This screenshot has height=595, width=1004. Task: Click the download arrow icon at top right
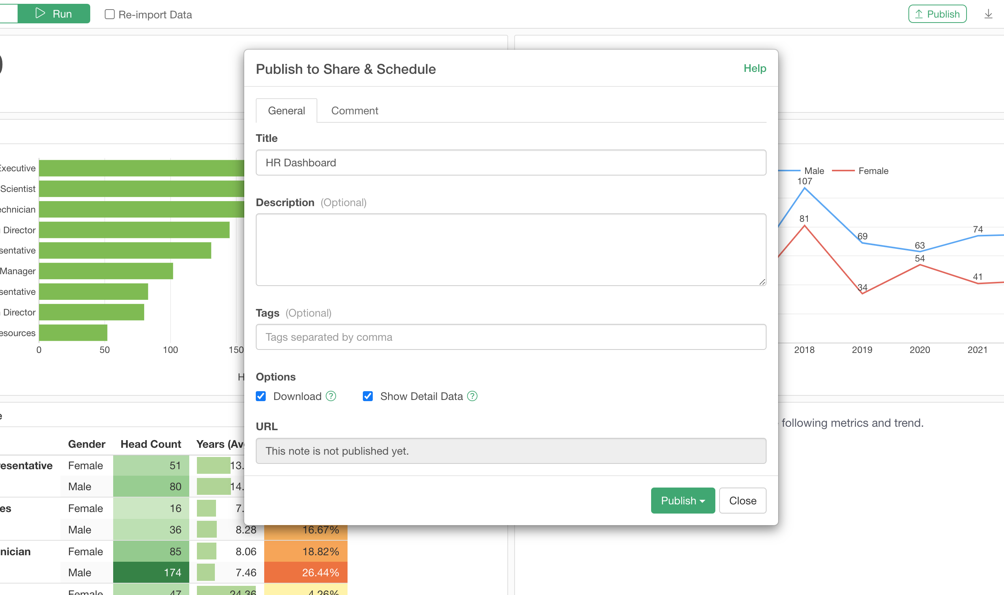988,14
